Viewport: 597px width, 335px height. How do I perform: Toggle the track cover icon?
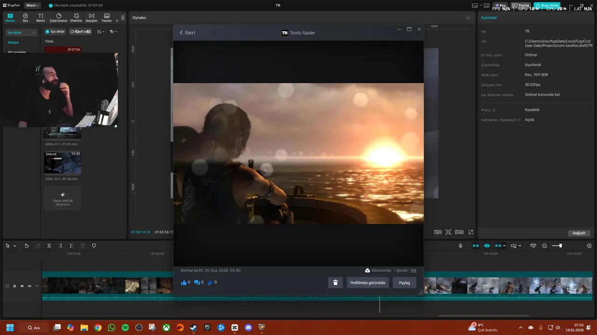(x=7, y=286)
